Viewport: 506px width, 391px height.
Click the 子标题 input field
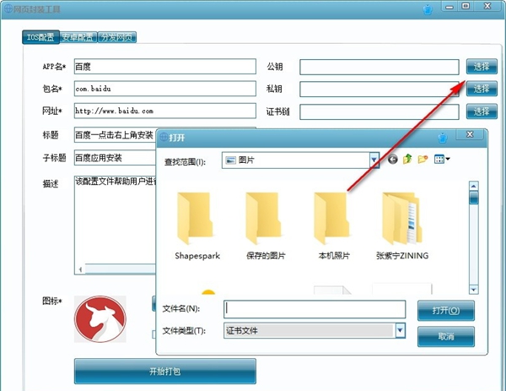[116, 158]
